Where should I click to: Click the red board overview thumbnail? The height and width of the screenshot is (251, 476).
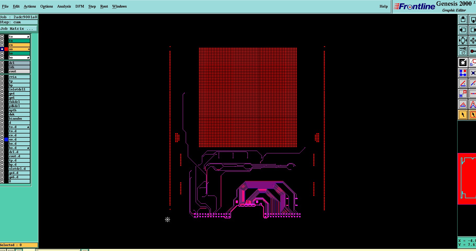467,179
